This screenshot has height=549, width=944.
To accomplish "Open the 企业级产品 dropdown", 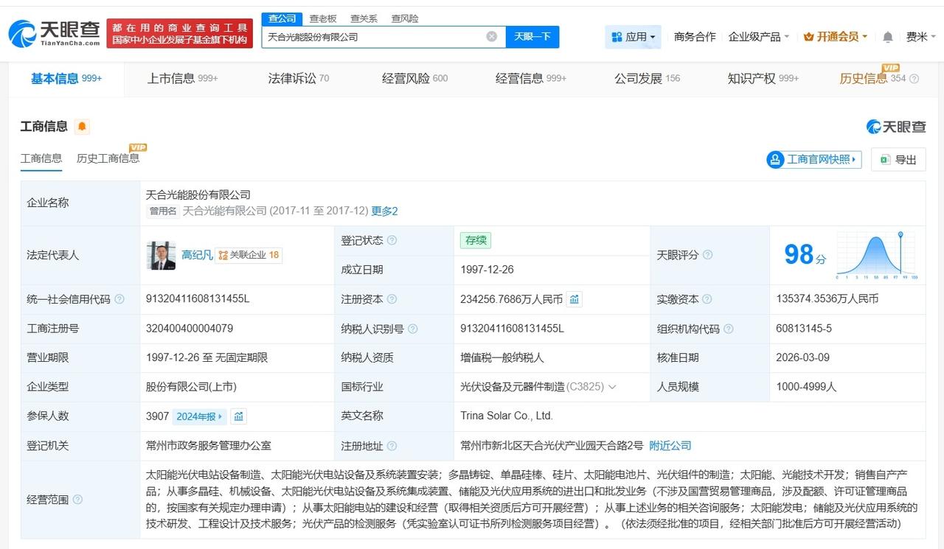I will (758, 37).
